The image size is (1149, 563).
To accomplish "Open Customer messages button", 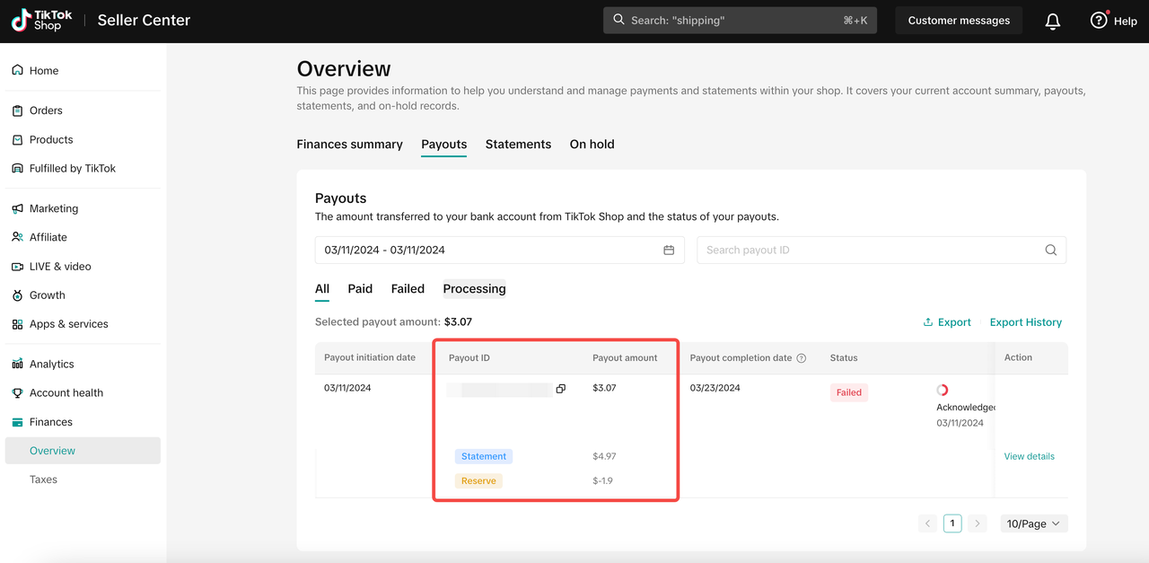I will click(x=958, y=21).
